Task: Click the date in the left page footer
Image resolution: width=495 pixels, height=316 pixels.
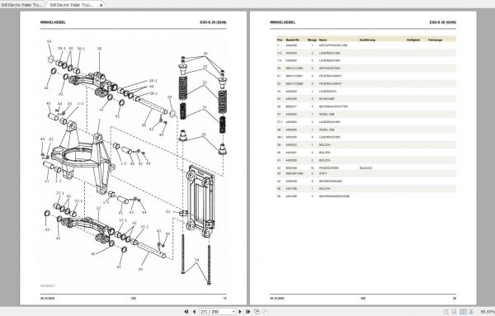Action: (47, 298)
